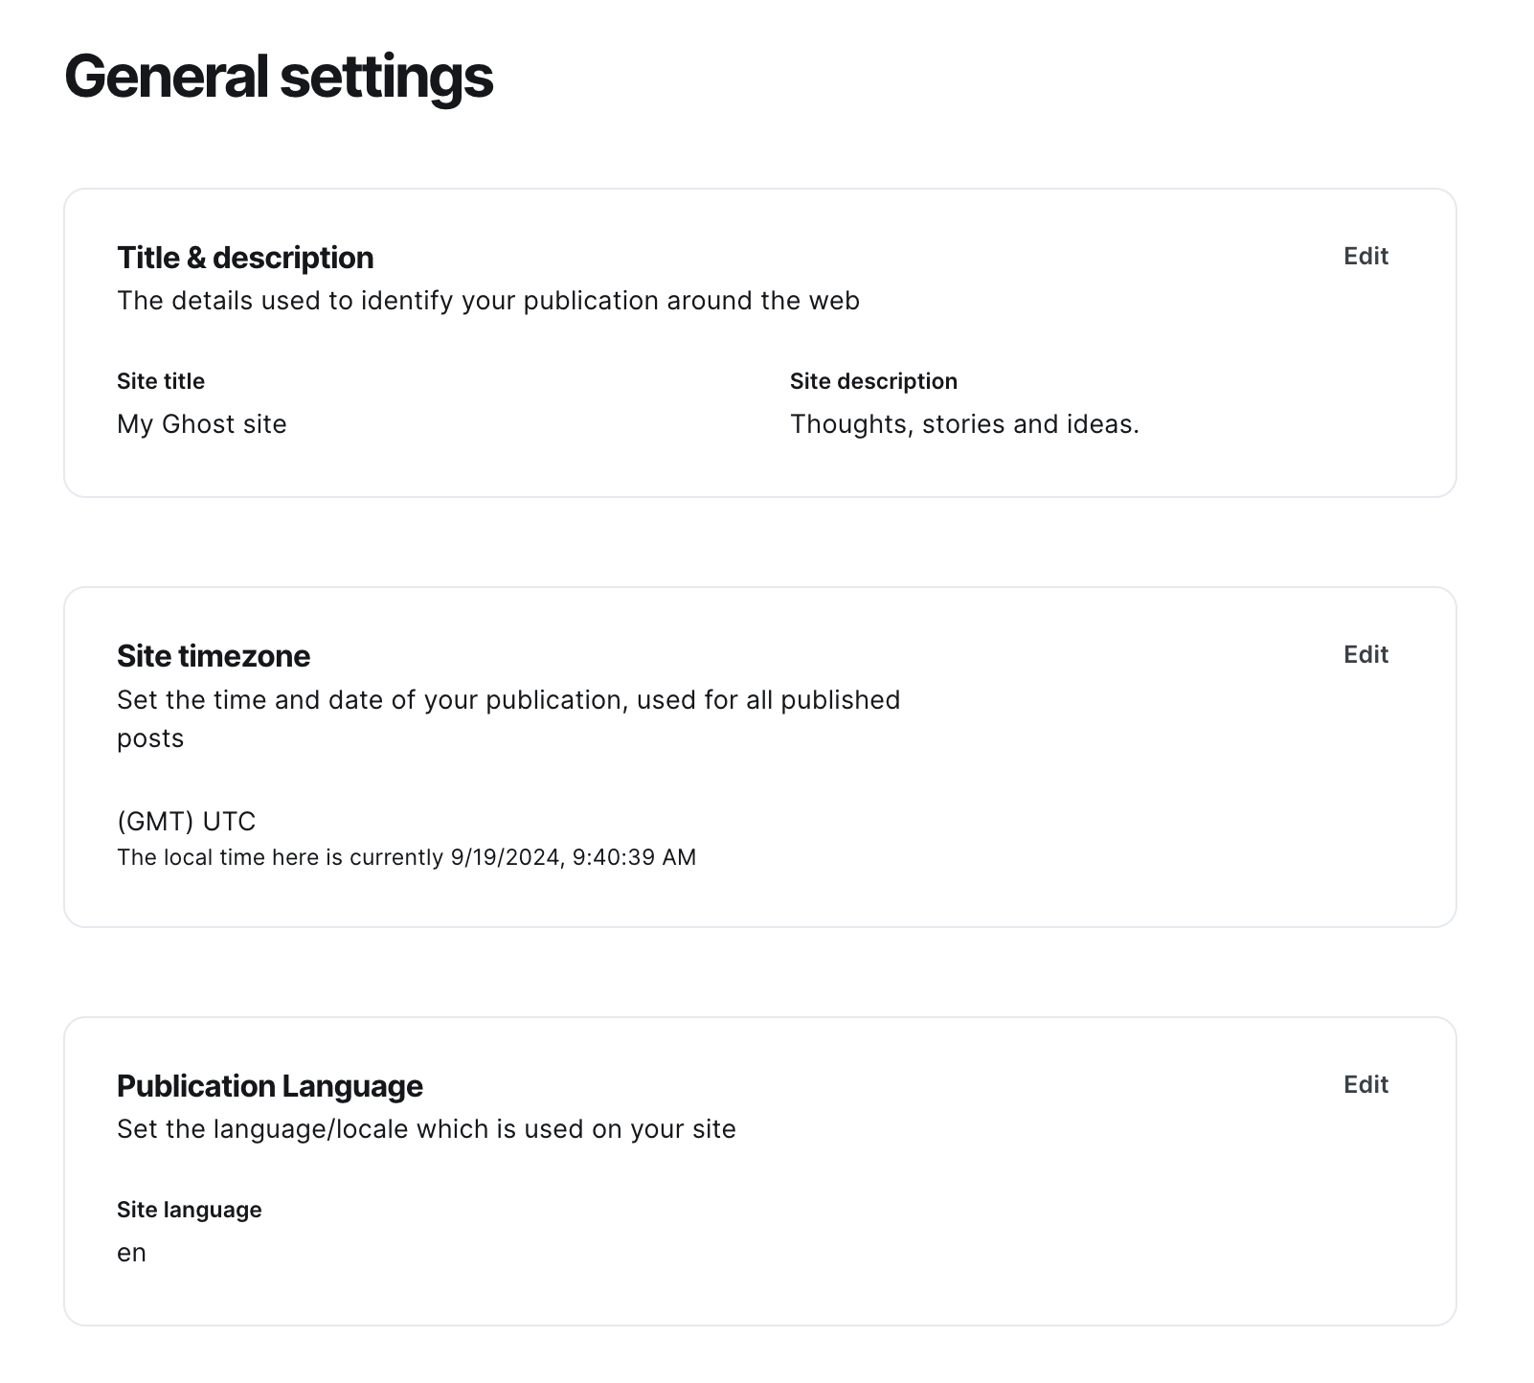Click the 'Publication Language' section heading

[x=269, y=1086]
